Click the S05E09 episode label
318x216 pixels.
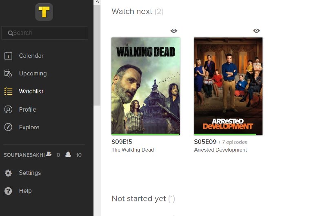(205, 142)
